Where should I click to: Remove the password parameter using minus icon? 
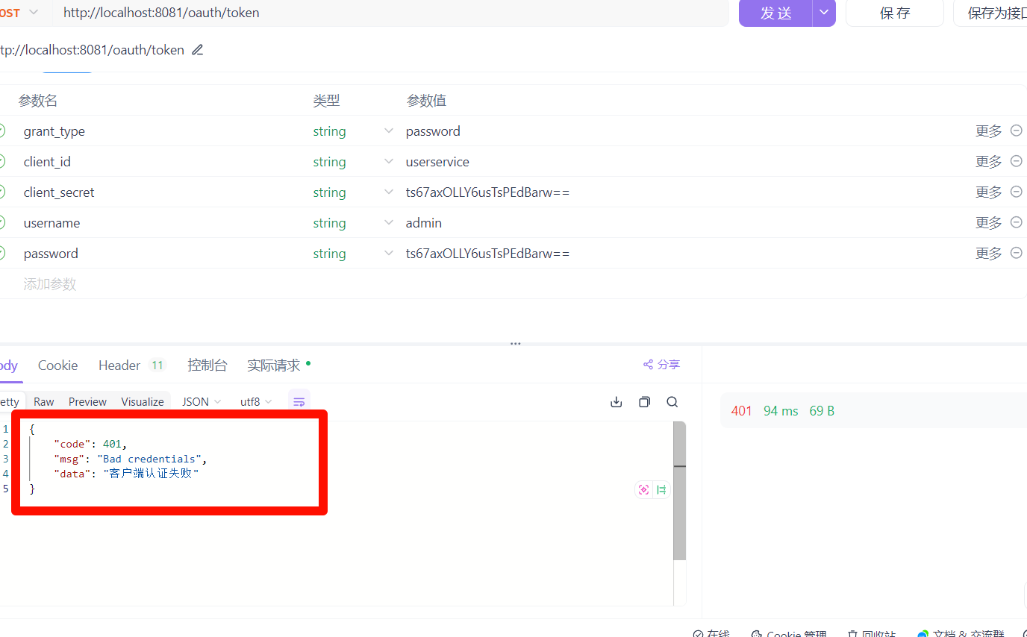(x=1016, y=253)
